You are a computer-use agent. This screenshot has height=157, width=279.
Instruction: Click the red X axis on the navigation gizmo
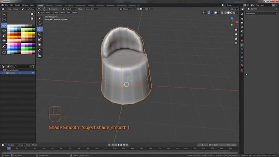[237, 22]
